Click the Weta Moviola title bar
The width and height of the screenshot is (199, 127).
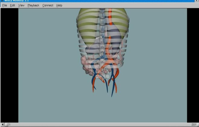coord(90,1)
